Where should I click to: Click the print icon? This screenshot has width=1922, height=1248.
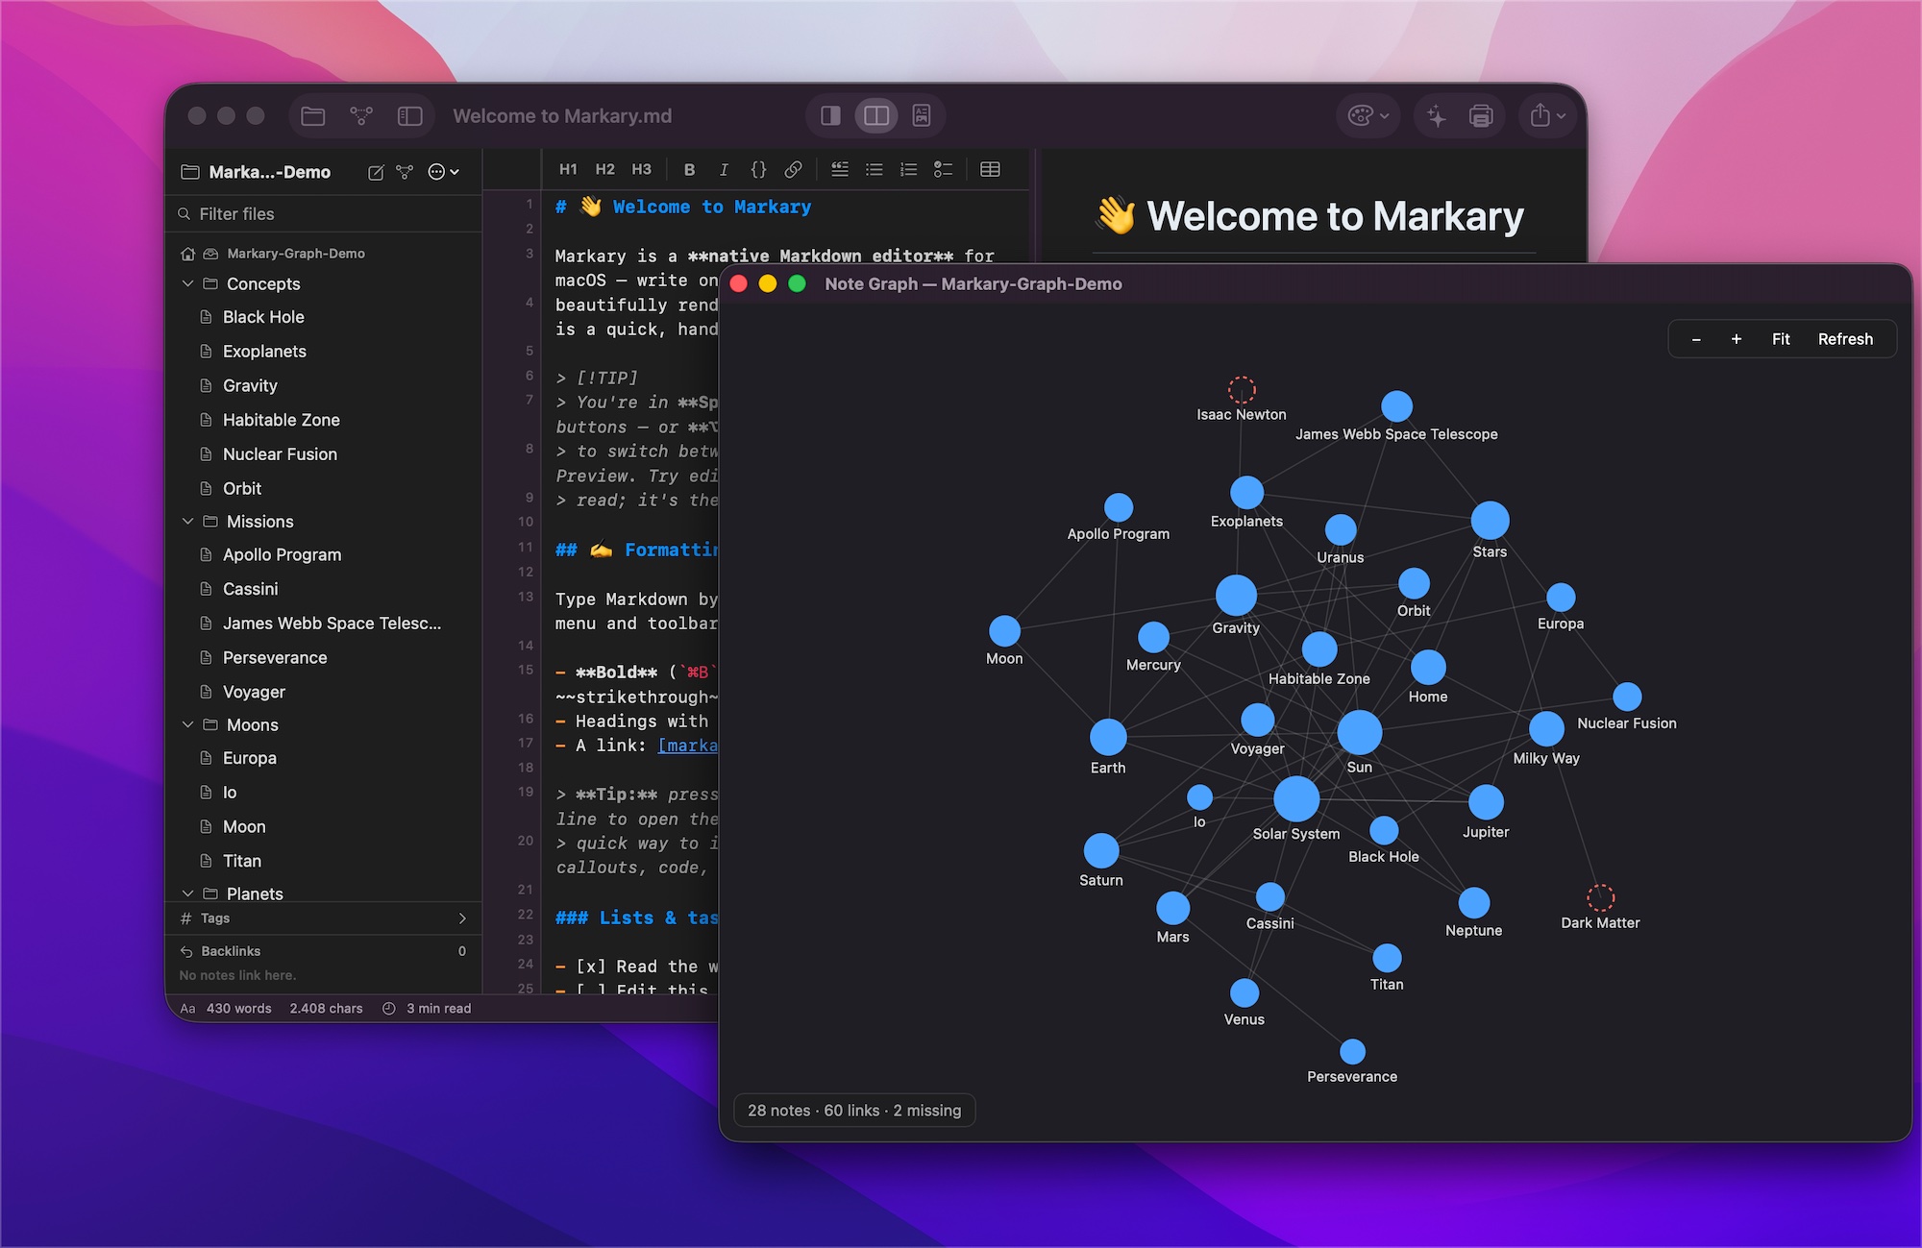pyautogui.click(x=1481, y=116)
